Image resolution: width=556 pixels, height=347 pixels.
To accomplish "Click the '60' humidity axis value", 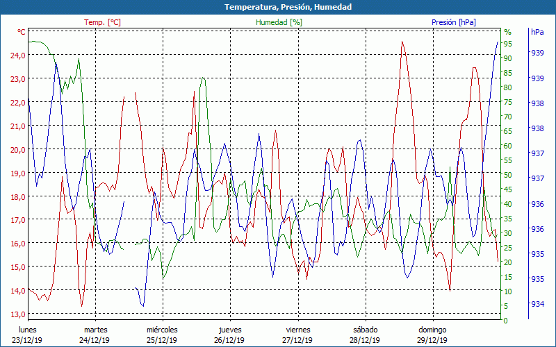I will pyautogui.click(x=508, y=146).
